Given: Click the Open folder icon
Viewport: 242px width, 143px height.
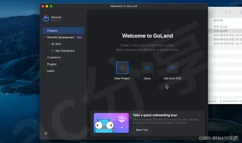Looking at the screenshot, I should (x=147, y=68).
